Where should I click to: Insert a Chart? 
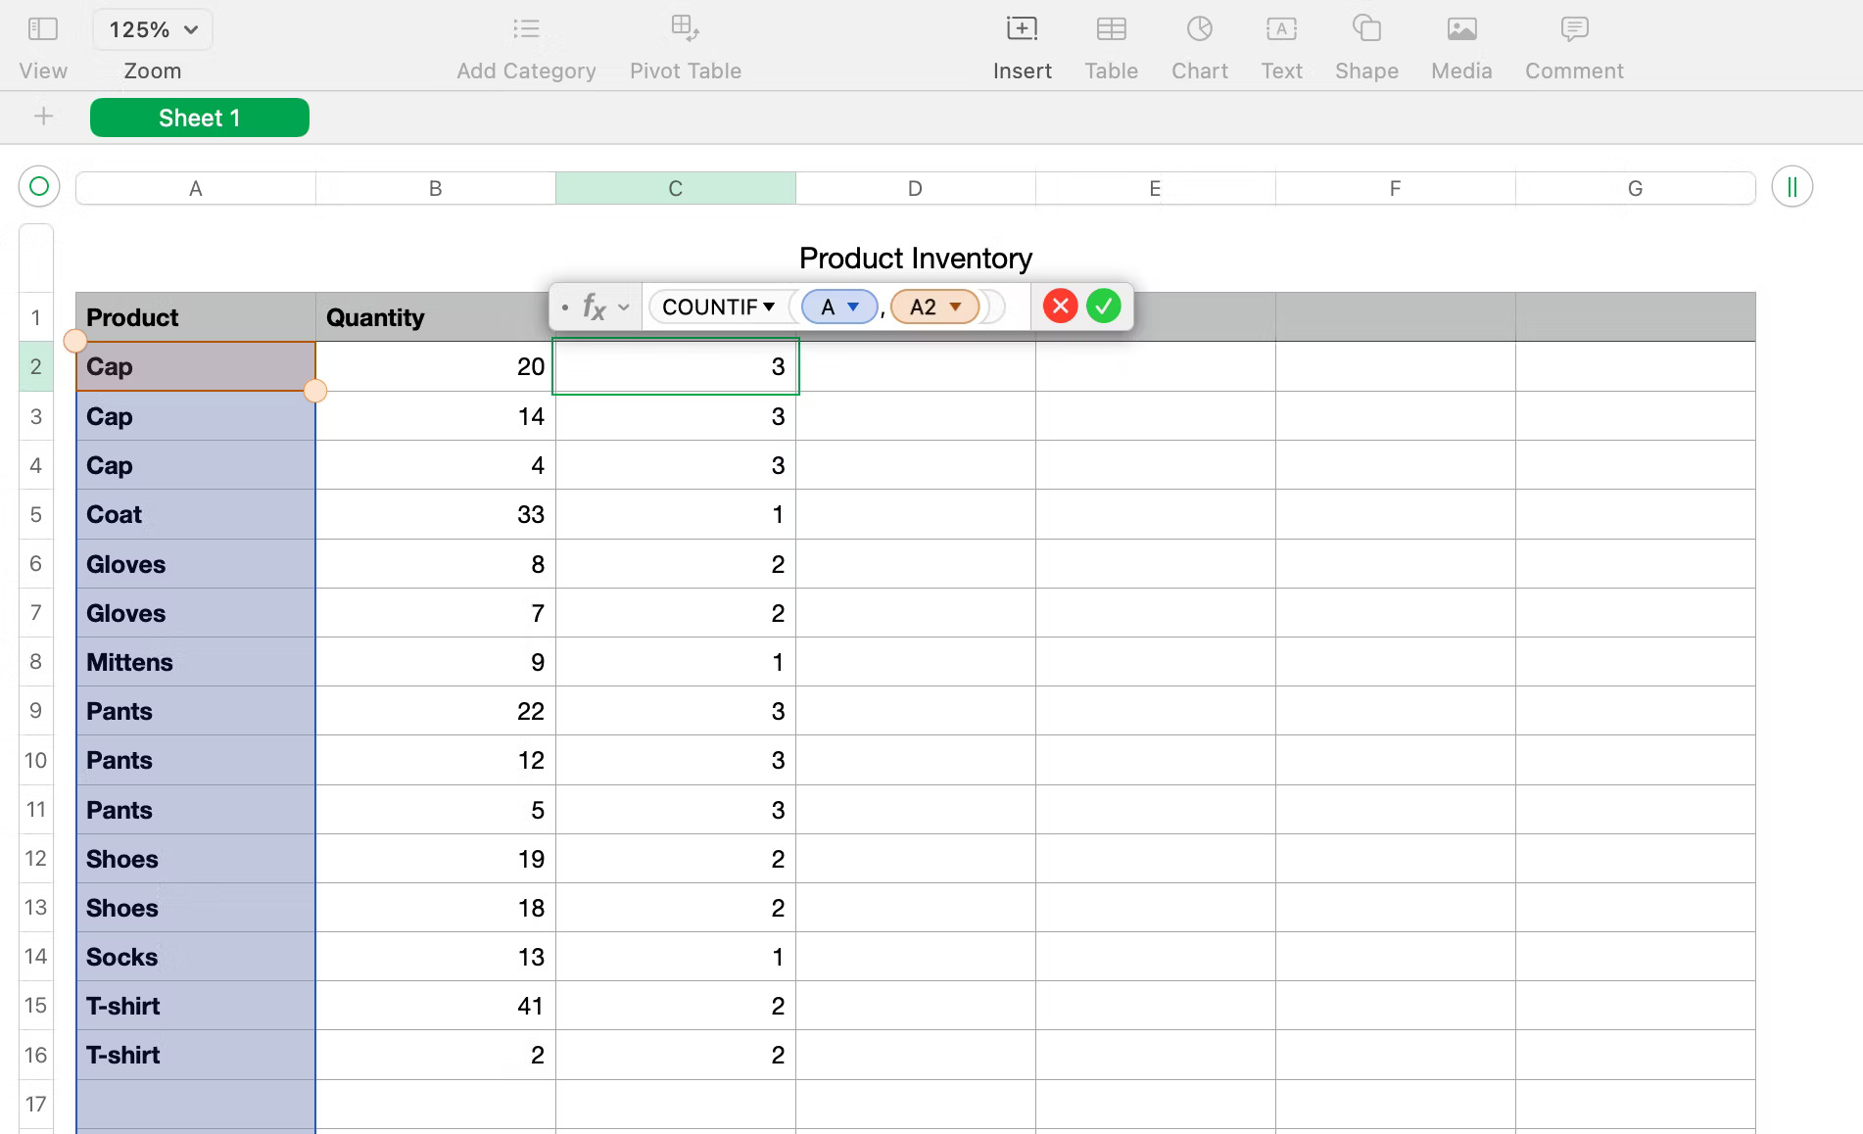1200,28
